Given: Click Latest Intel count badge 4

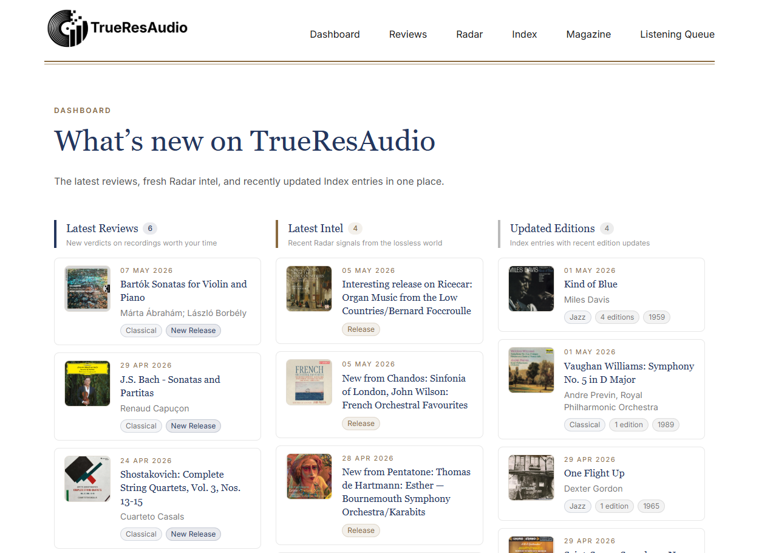Looking at the screenshot, I should pos(355,228).
